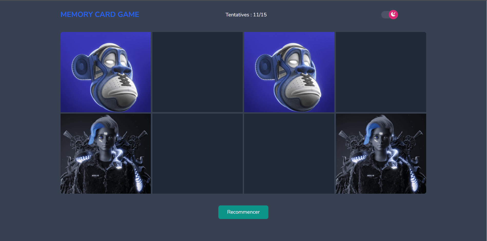This screenshot has height=241, width=487.
Task: Click the bottom-right woman with snake card
Action: [381, 154]
